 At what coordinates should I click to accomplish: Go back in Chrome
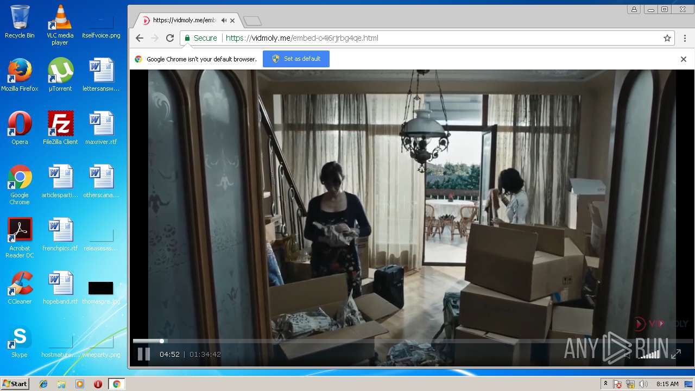(x=140, y=38)
